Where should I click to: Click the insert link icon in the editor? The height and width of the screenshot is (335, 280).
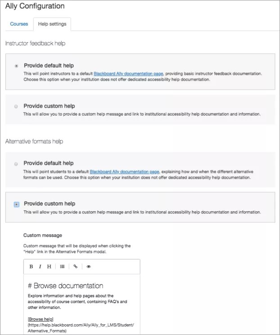point(75,267)
